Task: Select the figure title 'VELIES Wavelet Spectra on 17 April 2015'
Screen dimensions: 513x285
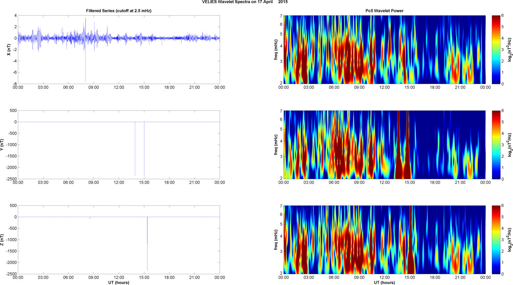Action: (x=245, y=2)
